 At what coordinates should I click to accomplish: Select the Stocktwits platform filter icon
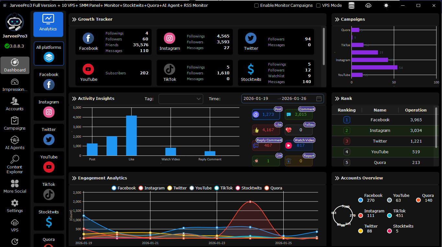point(49,222)
